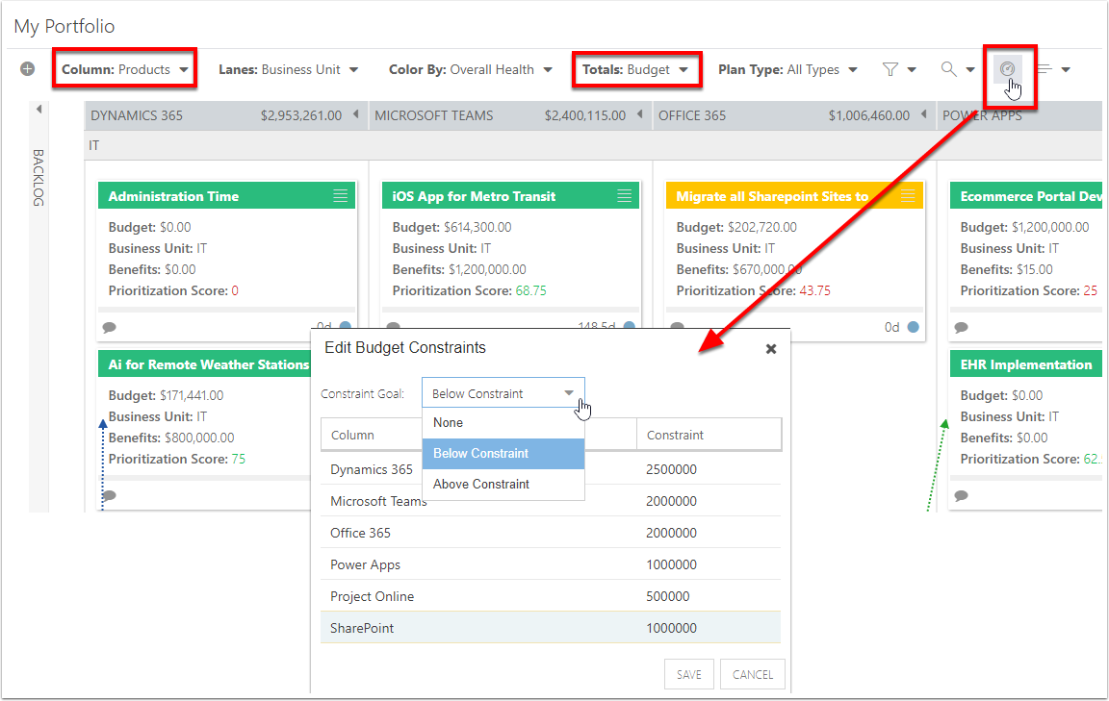Select Above Constraint option
This screenshot has height=701, width=1109.
point(503,484)
